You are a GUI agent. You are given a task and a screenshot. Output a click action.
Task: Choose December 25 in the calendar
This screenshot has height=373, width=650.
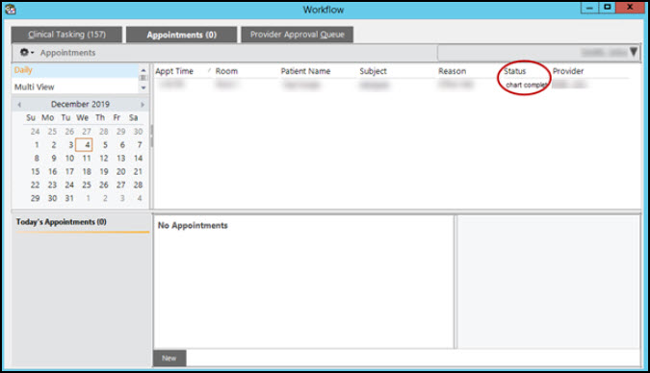(x=87, y=185)
